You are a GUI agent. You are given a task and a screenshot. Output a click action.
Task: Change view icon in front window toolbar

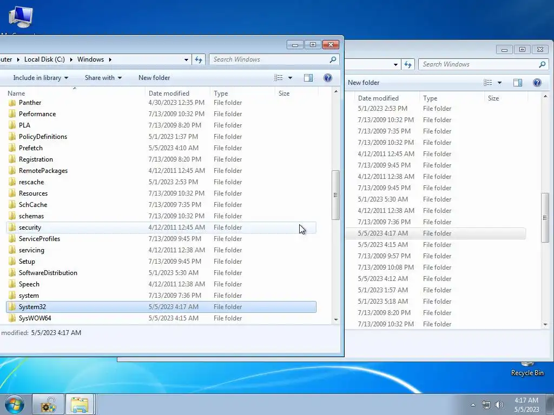coord(279,78)
